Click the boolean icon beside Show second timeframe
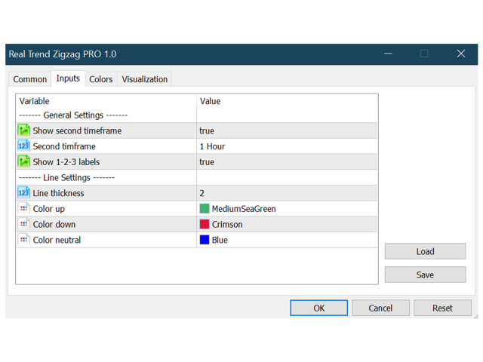 (23, 130)
